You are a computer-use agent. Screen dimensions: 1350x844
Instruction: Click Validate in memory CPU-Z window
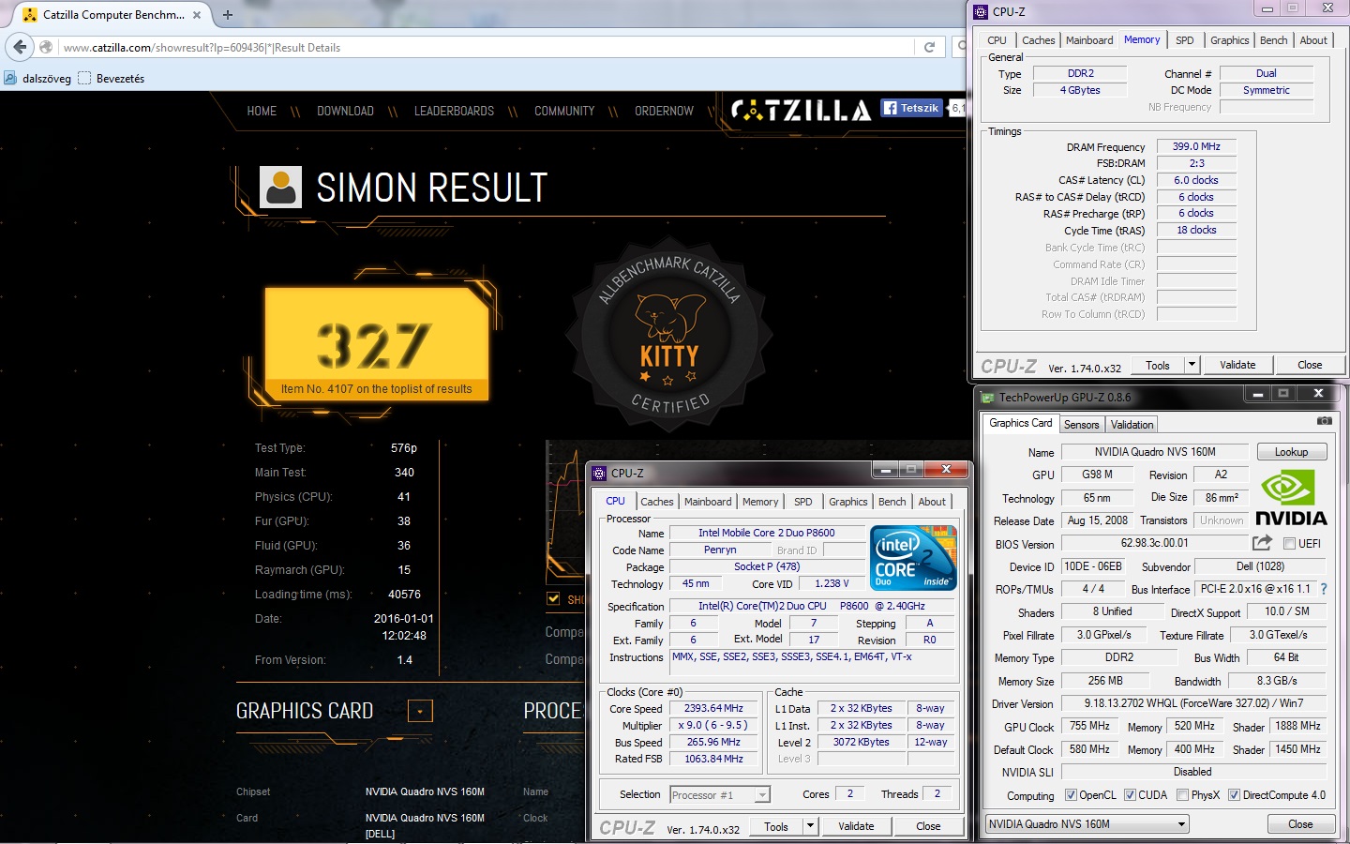pyautogui.click(x=1237, y=365)
